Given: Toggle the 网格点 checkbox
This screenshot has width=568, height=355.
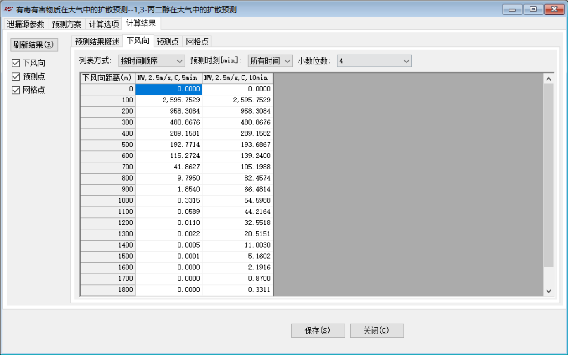Looking at the screenshot, I should pos(16,90).
